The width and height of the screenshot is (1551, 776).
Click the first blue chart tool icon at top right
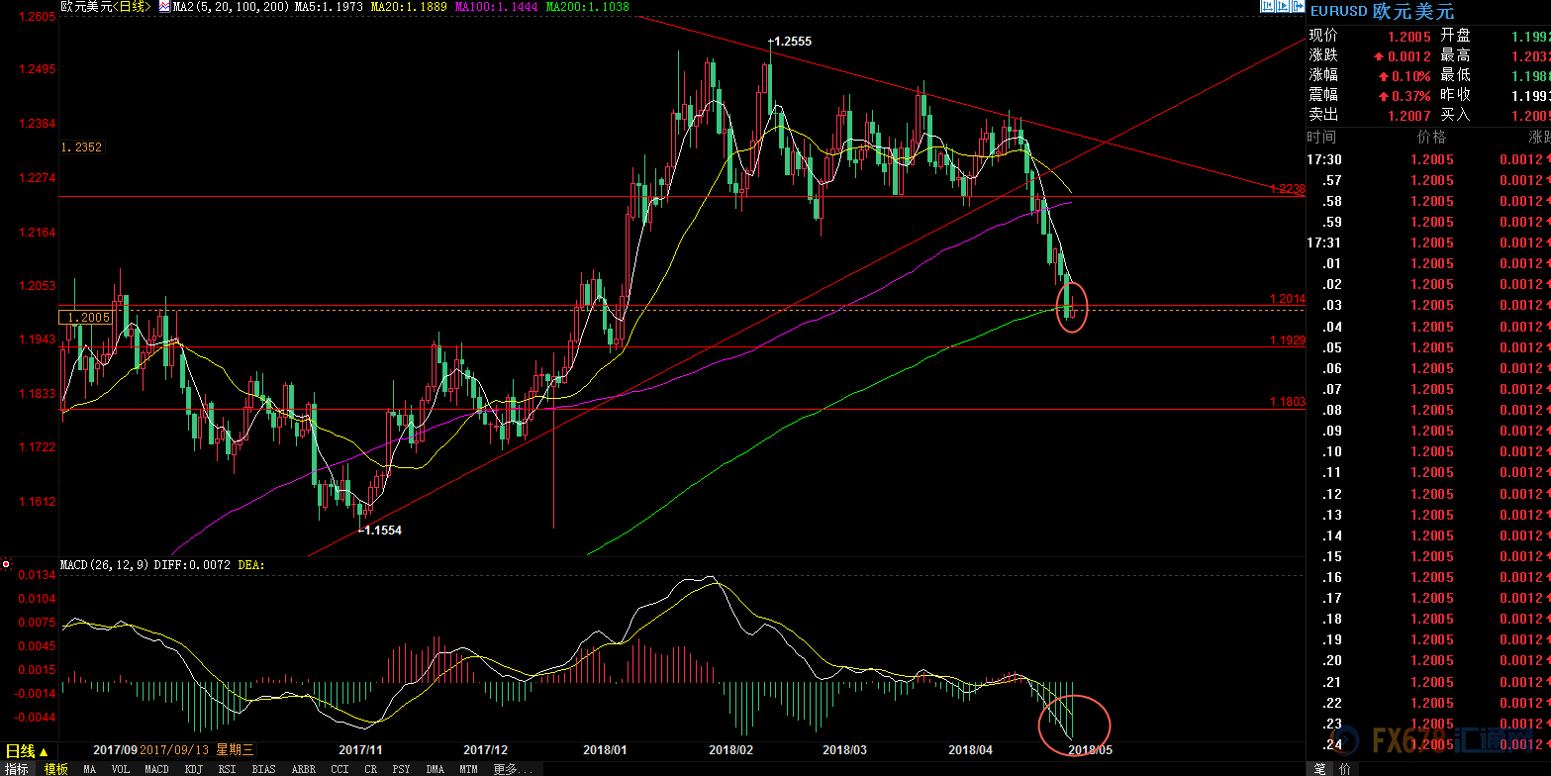click(x=1267, y=7)
